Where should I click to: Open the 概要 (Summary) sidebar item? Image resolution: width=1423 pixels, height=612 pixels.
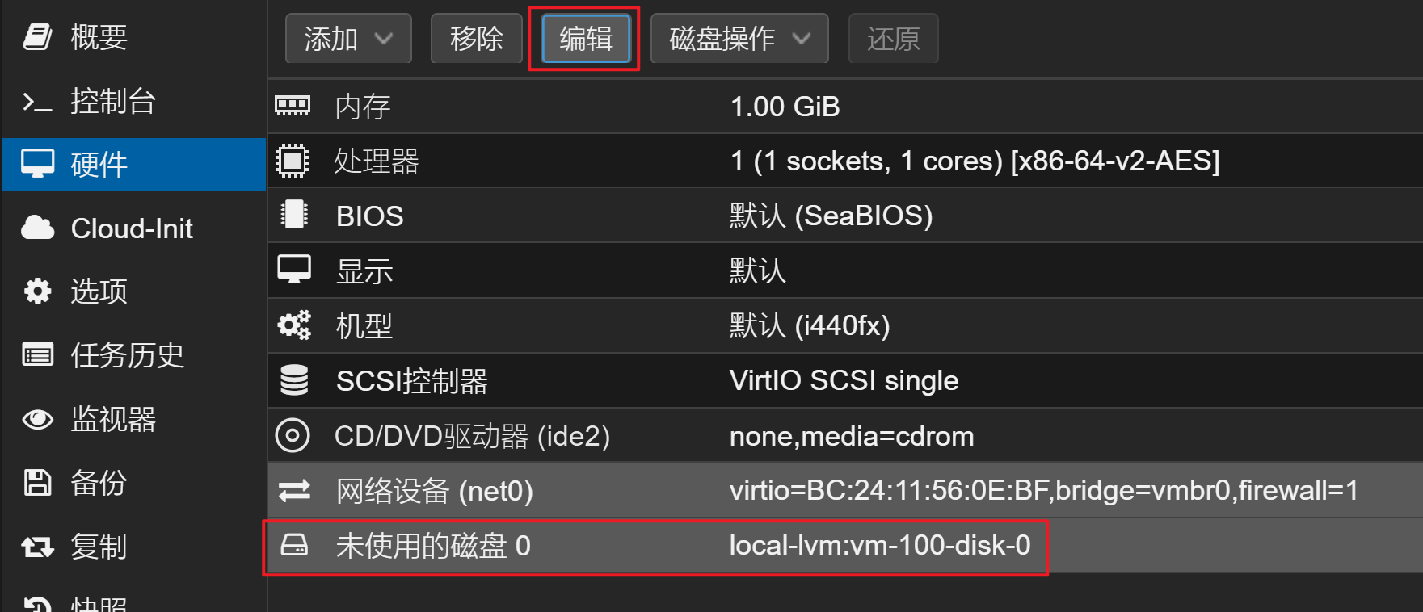tap(134, 37)
